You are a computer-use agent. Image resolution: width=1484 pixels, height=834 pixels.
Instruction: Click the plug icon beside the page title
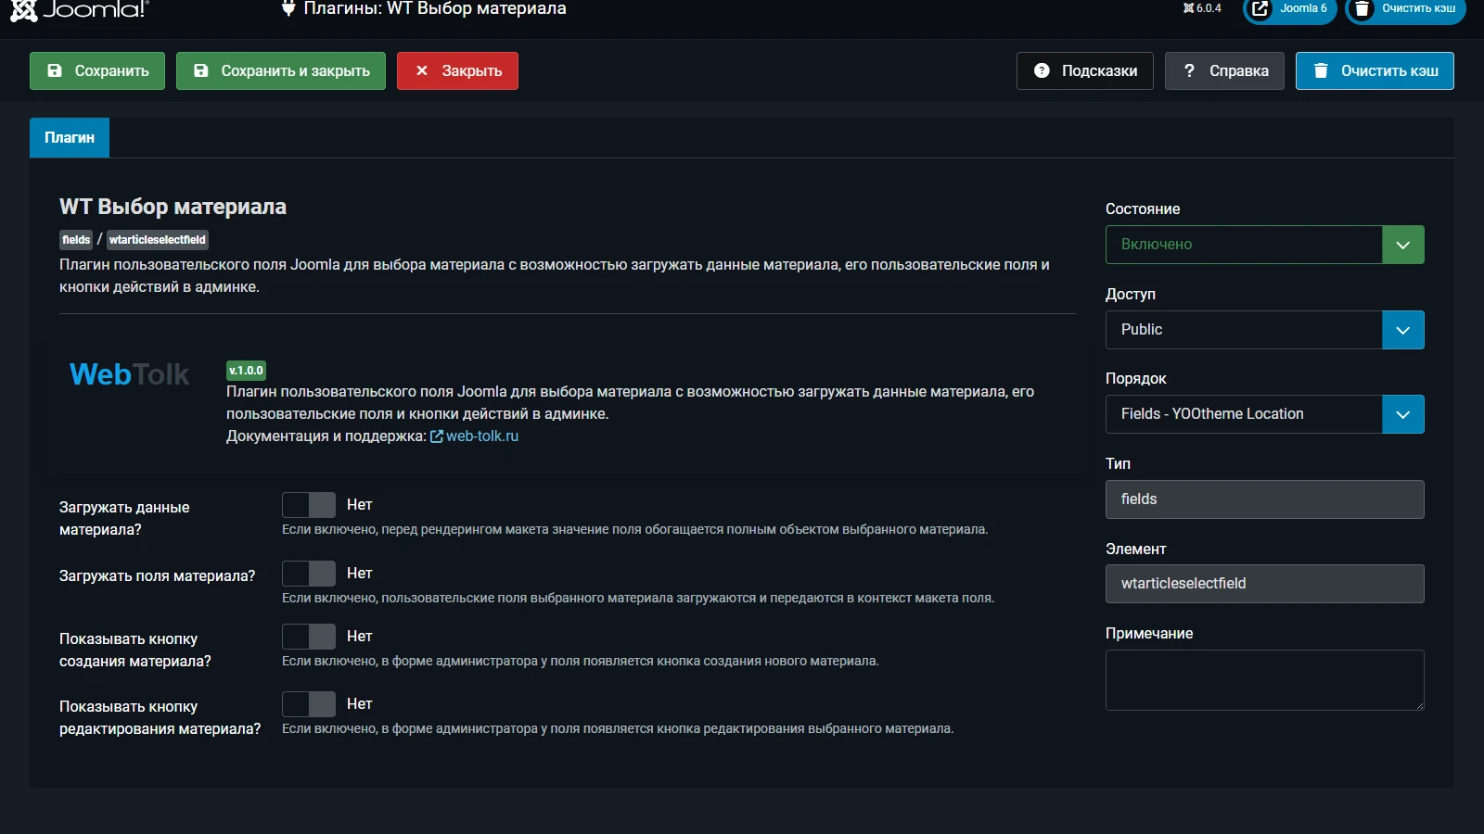tap(288, 8)
